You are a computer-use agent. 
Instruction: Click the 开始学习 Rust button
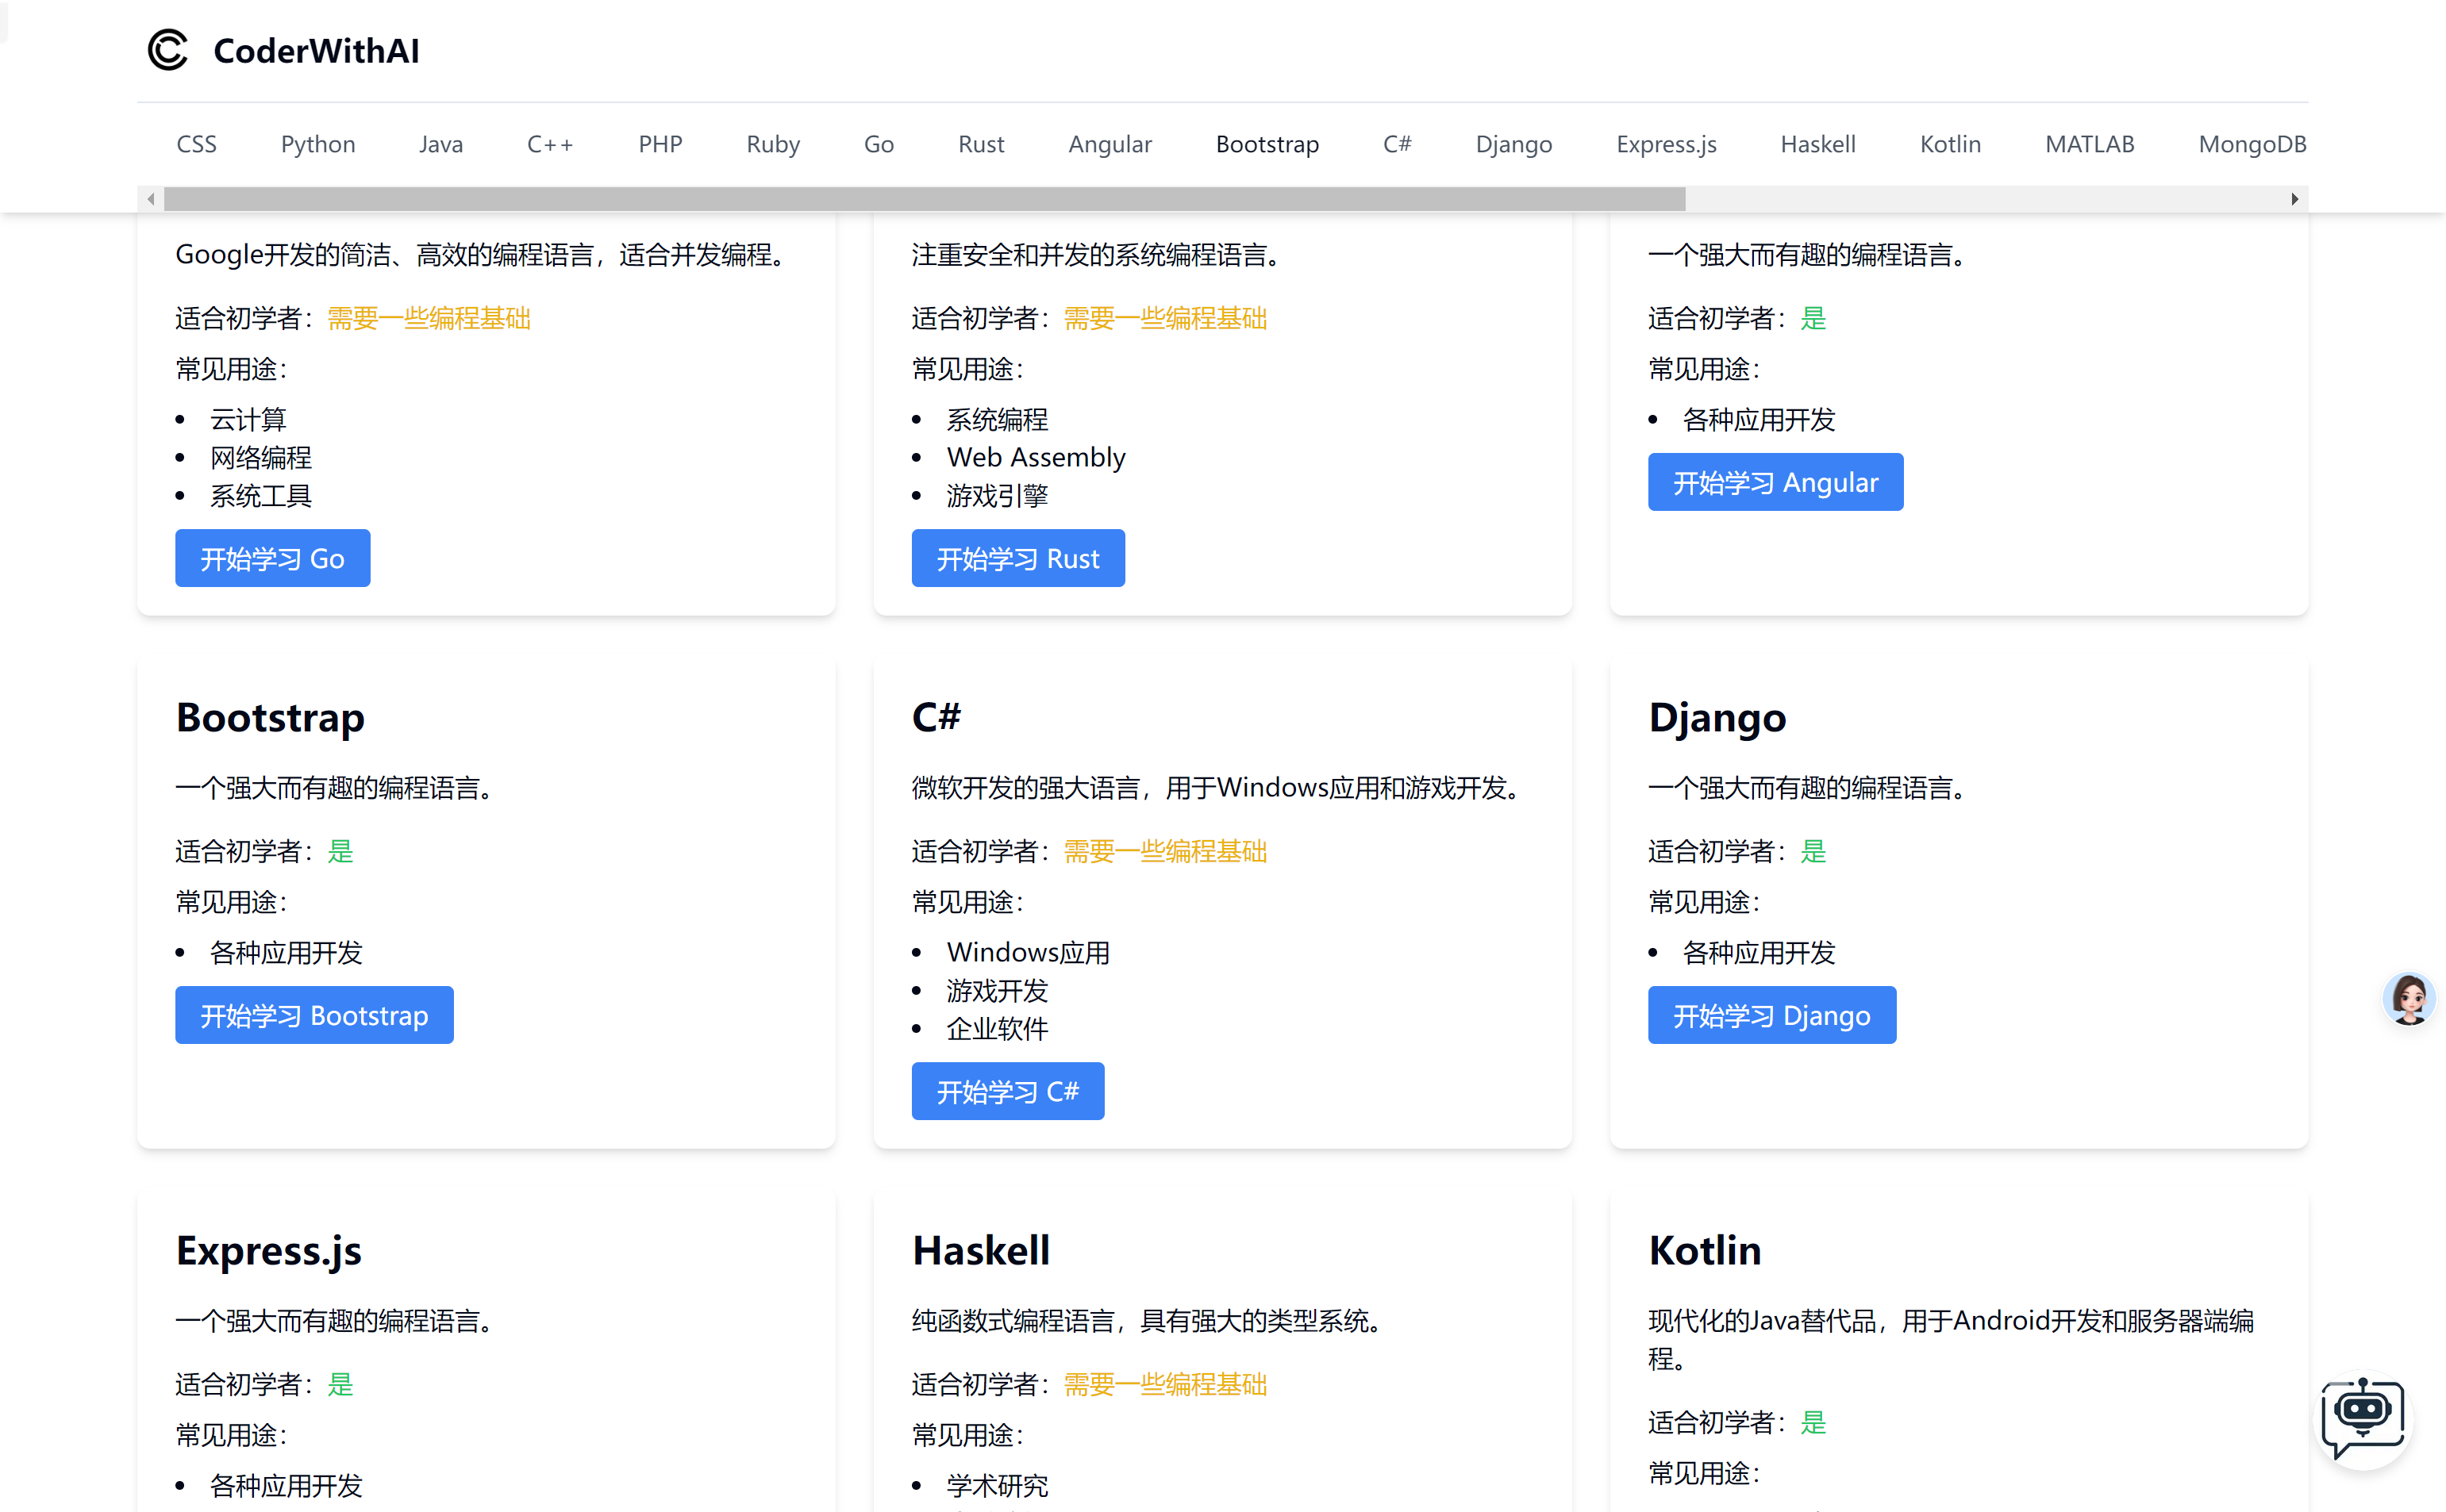(1017, 558)
